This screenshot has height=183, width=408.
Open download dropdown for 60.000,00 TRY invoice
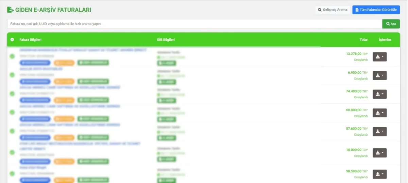(379, 113)
